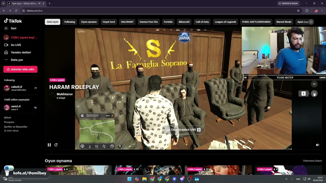Open the Windows Start menu

tap(129, 179)
